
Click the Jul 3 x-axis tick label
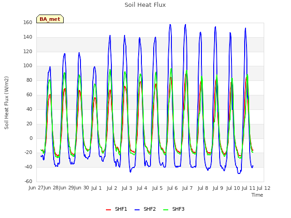(127, 188)
